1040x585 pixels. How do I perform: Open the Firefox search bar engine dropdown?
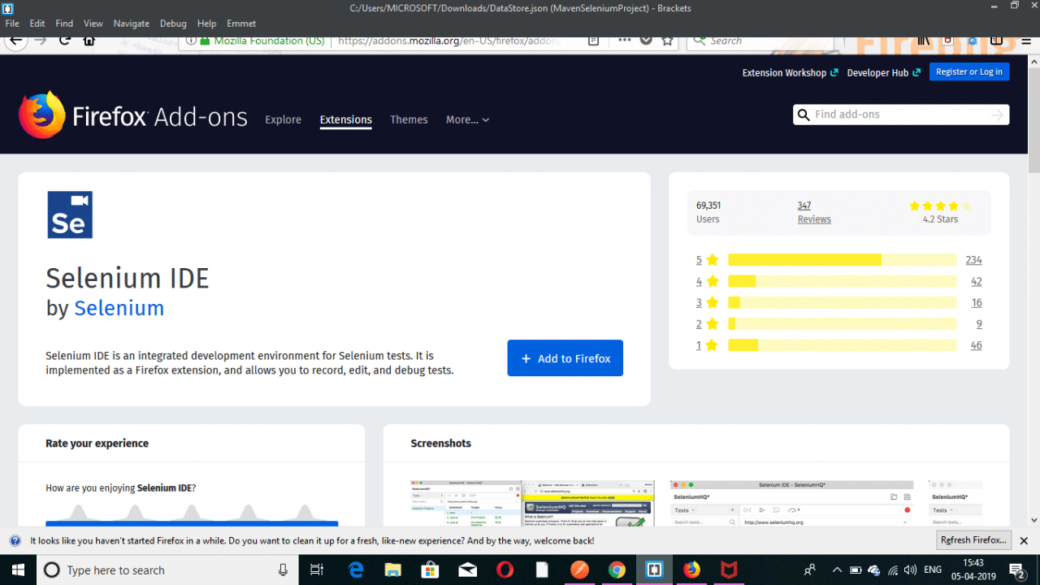coord(700,40)
